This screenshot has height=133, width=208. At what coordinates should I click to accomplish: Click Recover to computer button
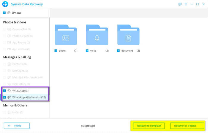point(149,126)
